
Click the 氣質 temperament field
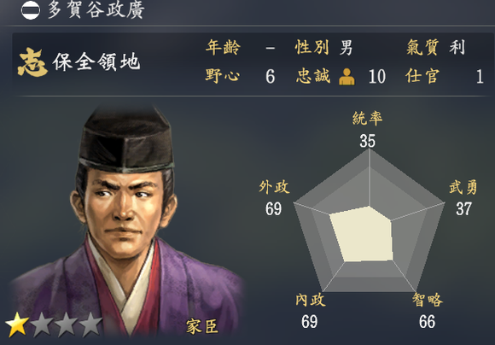coord(435,48)
